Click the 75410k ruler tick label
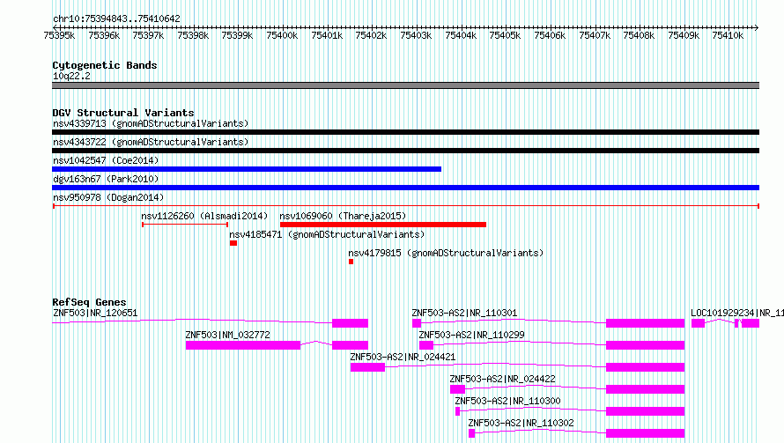The height and width of the screenshot is (443, 784). 728,35
